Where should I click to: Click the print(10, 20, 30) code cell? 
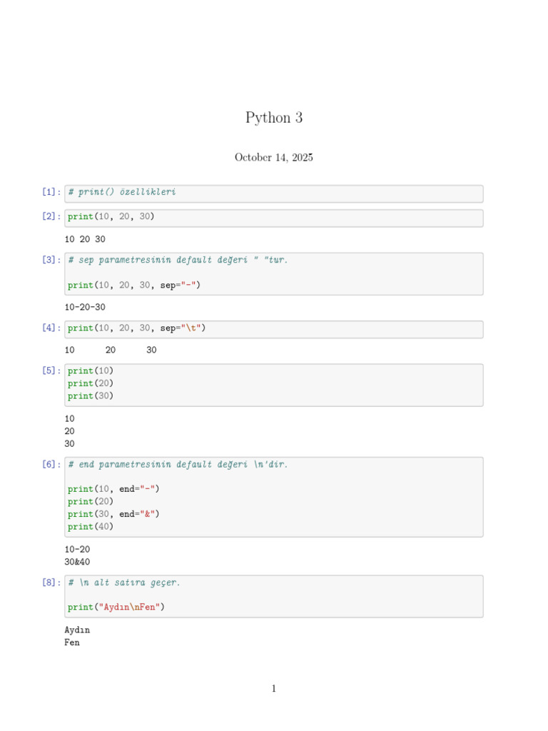pyautogui.click(x=111, y=216)
